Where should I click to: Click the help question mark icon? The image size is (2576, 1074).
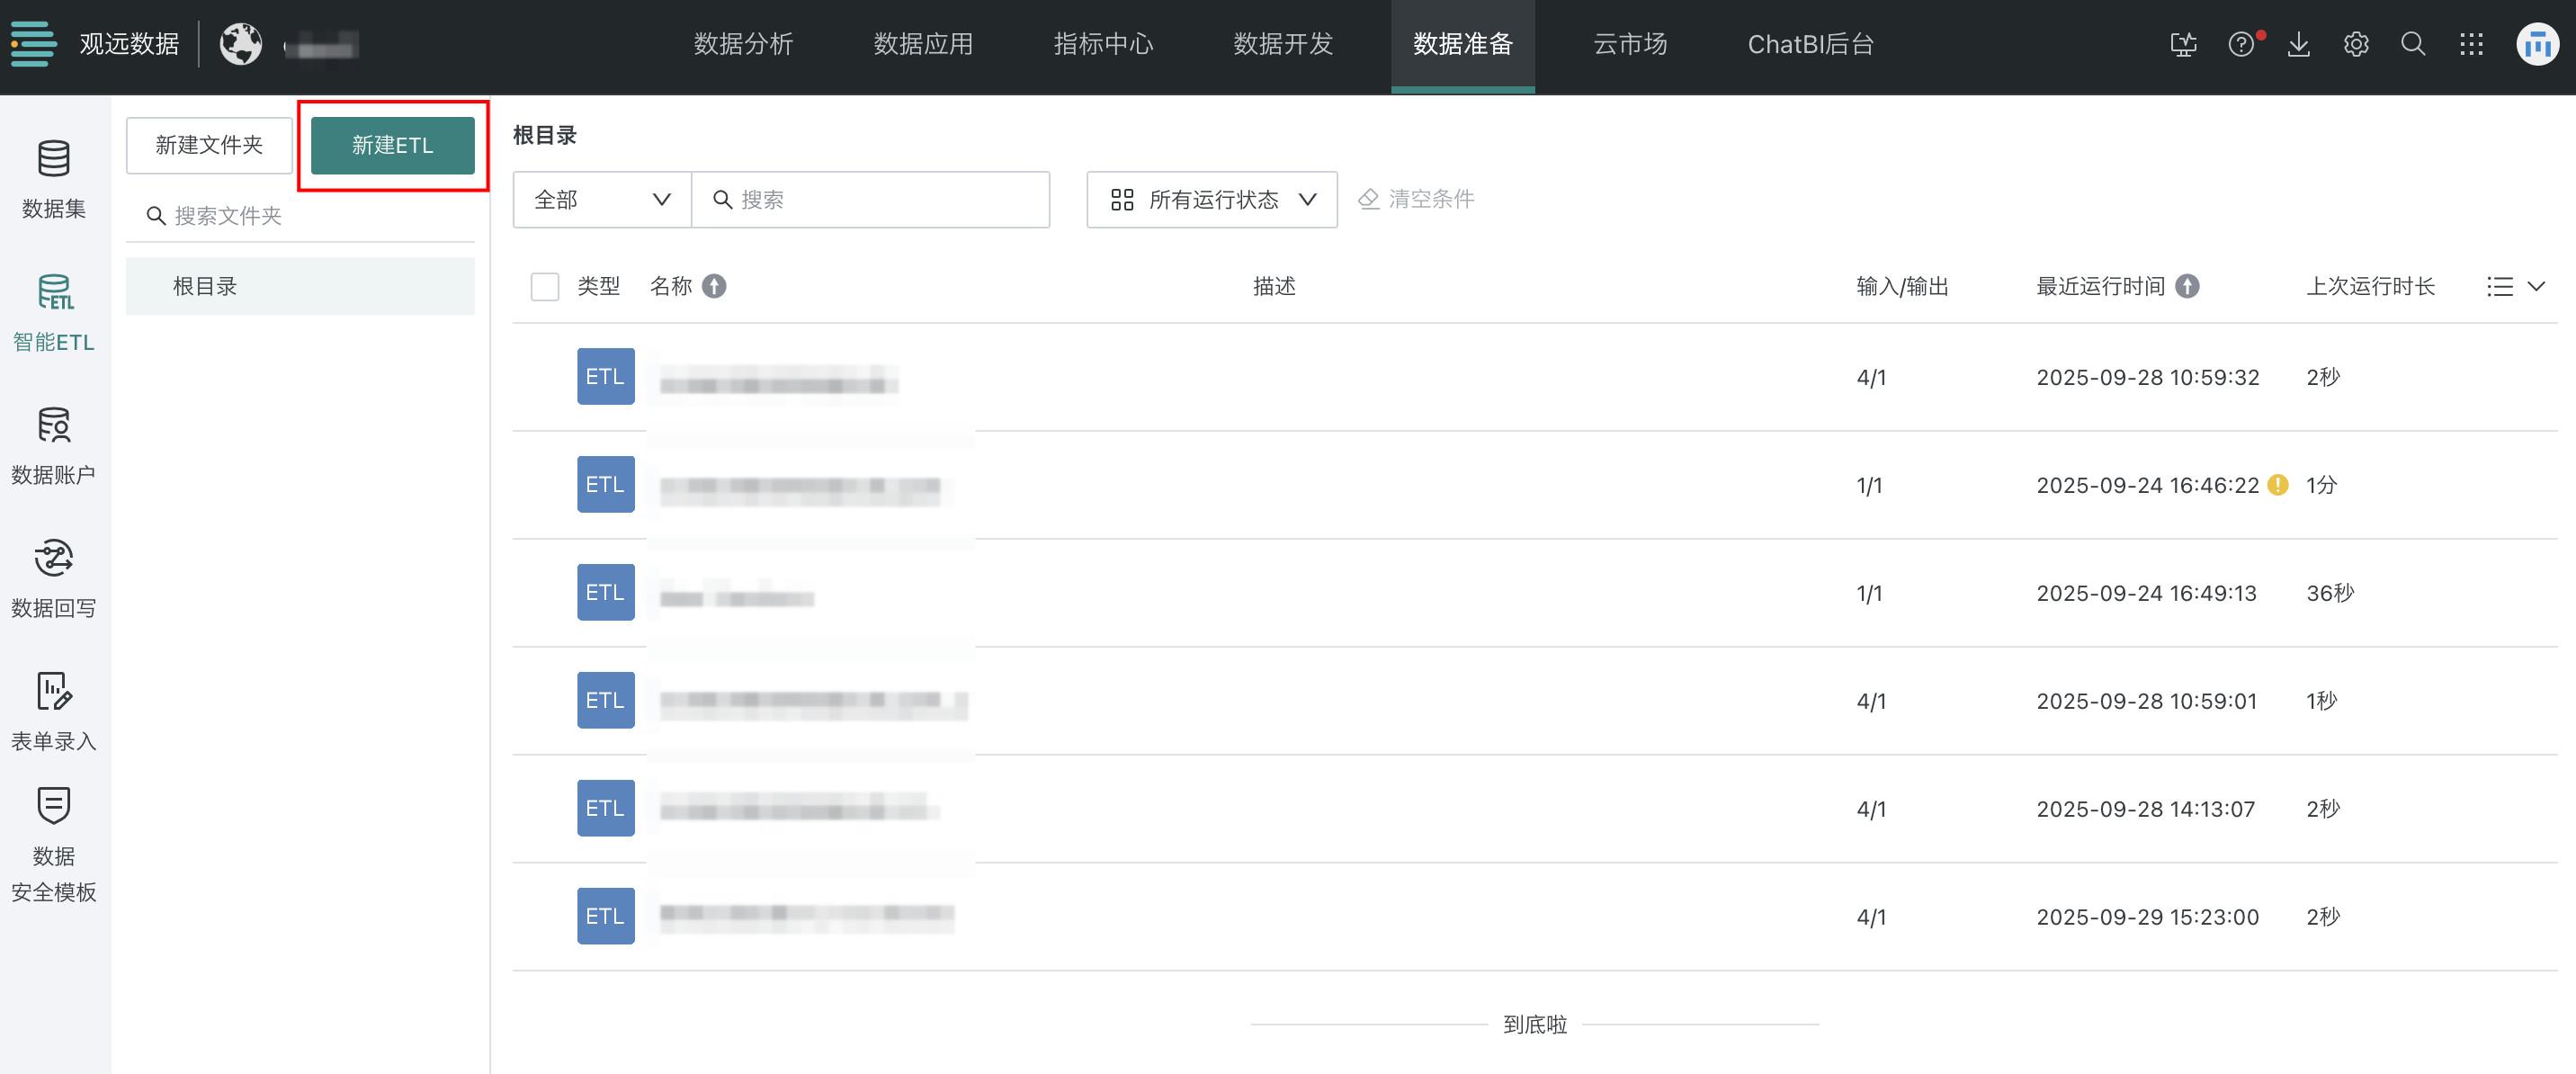(2240, 44)
